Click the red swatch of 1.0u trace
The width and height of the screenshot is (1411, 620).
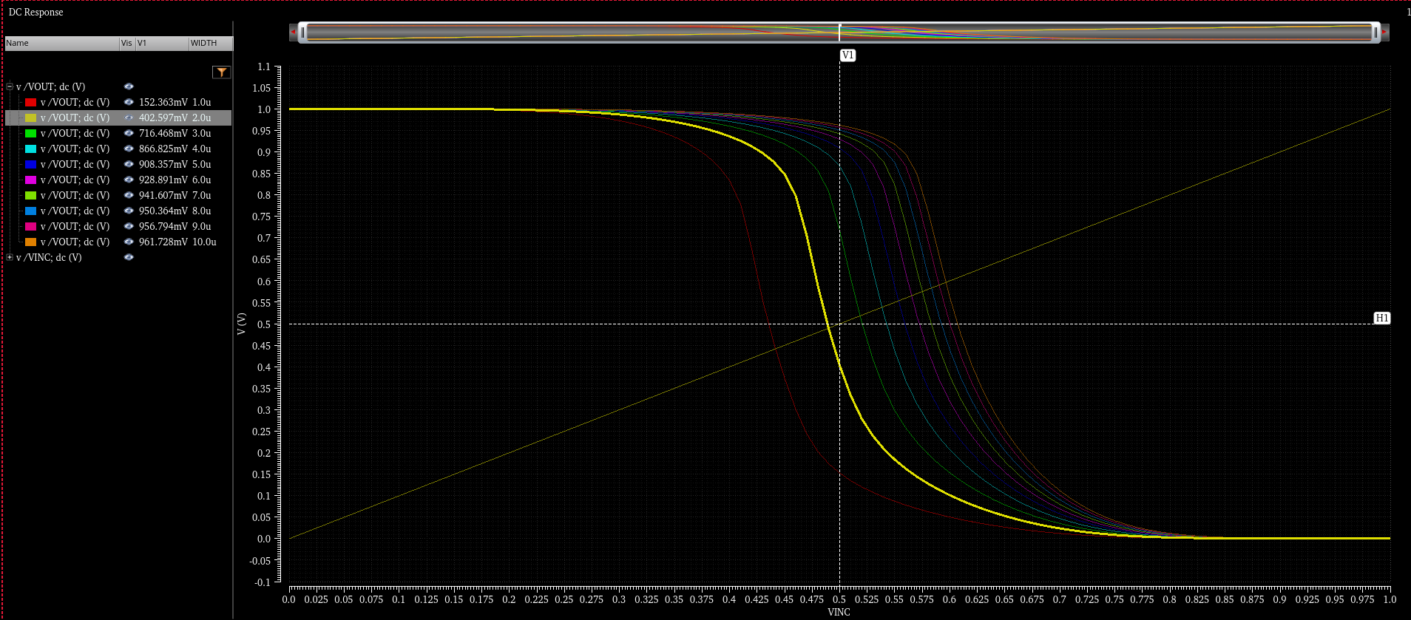point(30,102)
